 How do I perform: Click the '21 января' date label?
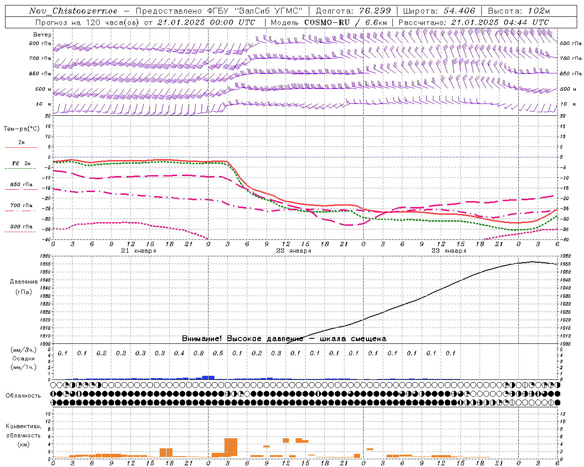point(139,251)
